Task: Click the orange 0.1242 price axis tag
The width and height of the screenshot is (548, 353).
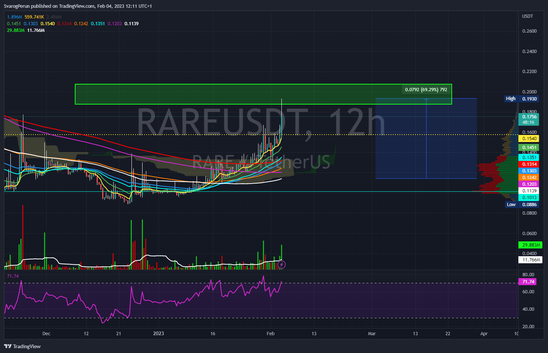Action: pyautogui.click(x=529, y=178)
